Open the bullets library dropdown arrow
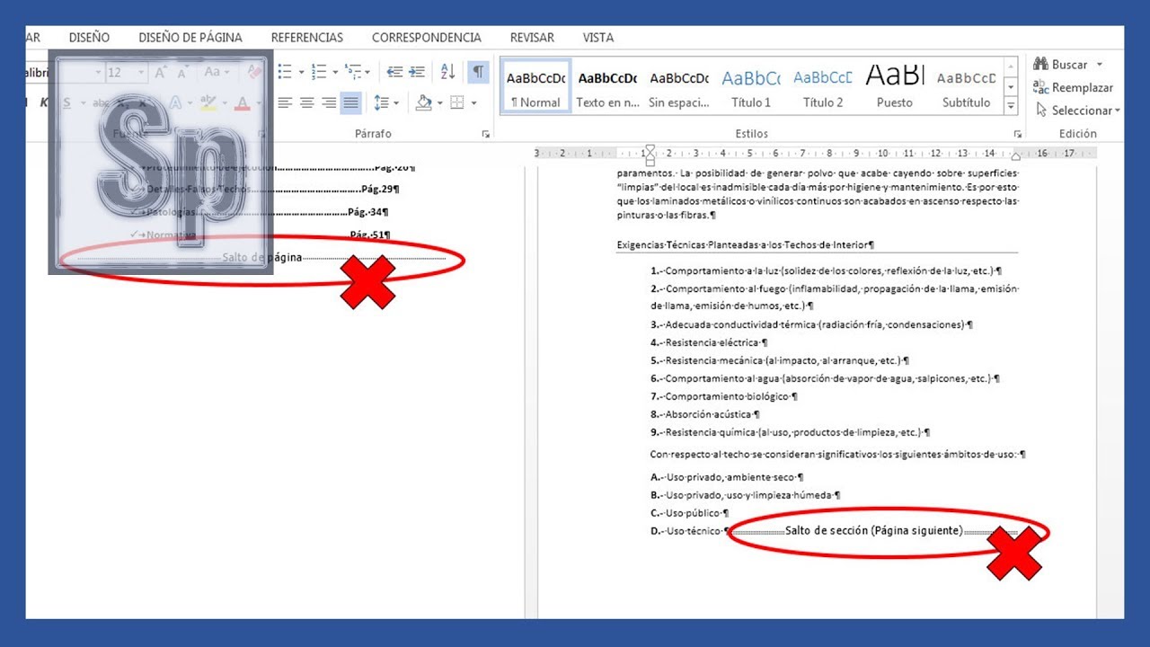Screen dimensions: 1150x647 point(301,72)
